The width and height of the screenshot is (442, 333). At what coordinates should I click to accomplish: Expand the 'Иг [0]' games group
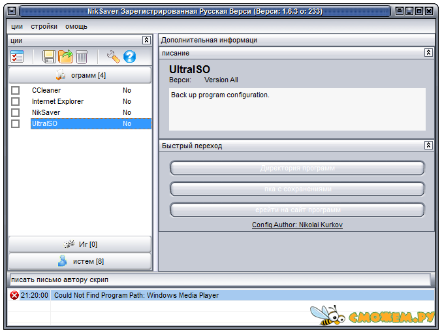[x=80, y=244]
